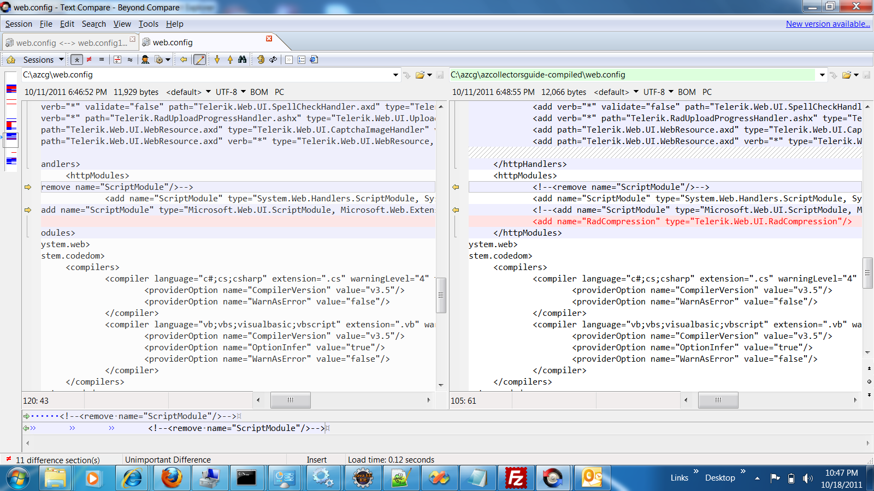Click the Home session icon
Image resolution: width=874 pixels, height=491 pixels.
coord(11,59)
